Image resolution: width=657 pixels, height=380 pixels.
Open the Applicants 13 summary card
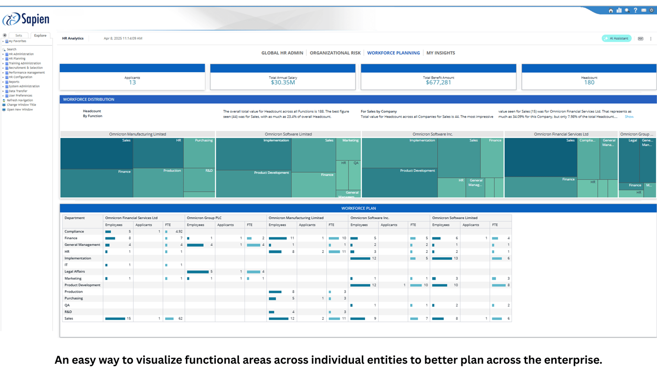pyautogui.click(x=132, y=77)
